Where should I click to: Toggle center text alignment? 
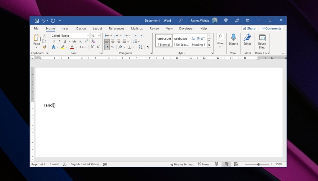point(113,41)
